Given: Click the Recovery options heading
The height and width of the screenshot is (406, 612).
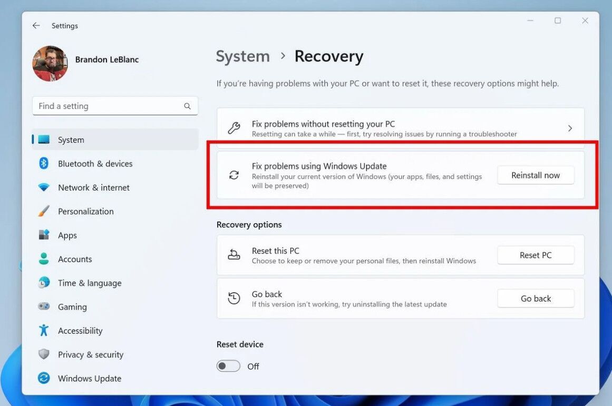Looking at the screenshot, I should pos(249,225).
